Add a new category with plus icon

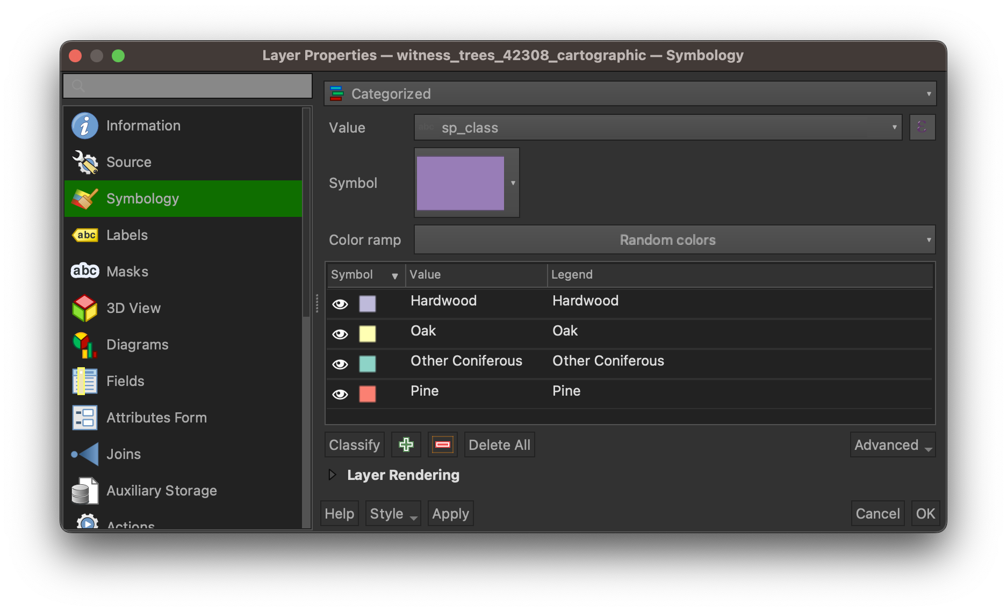pos(406,445)
